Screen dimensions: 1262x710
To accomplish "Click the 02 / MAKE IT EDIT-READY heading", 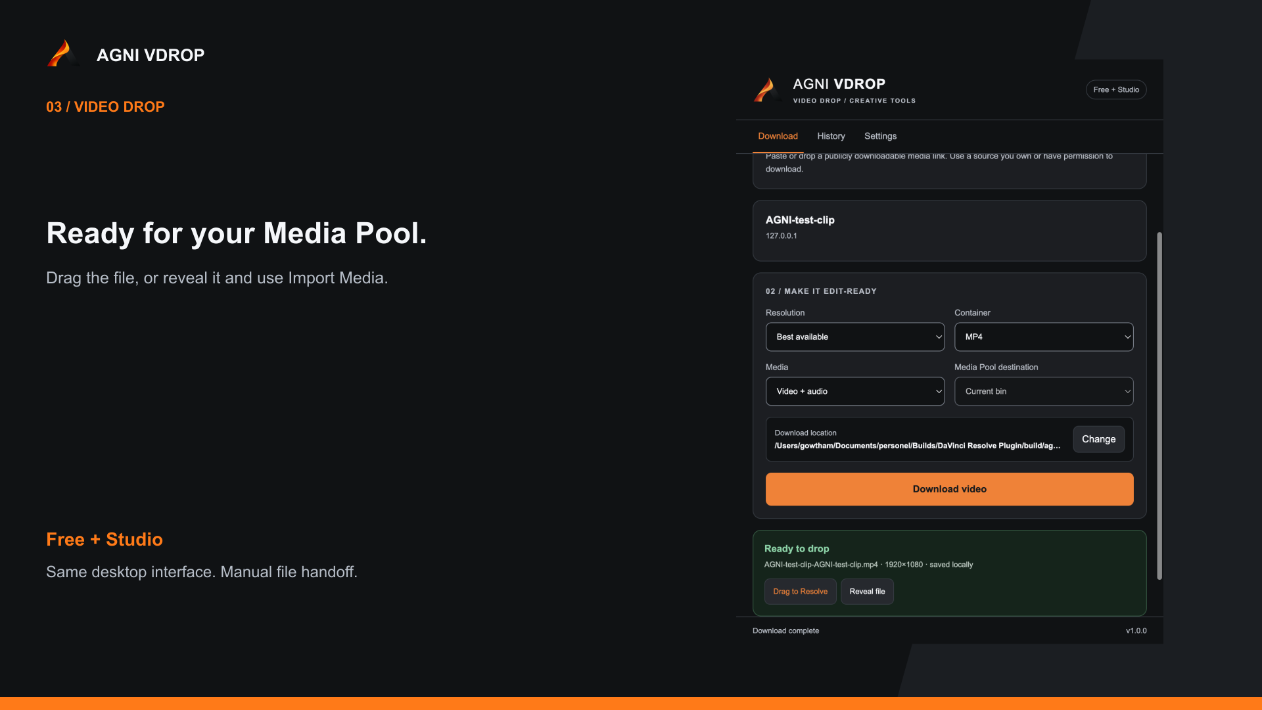I will click(821, 291).
